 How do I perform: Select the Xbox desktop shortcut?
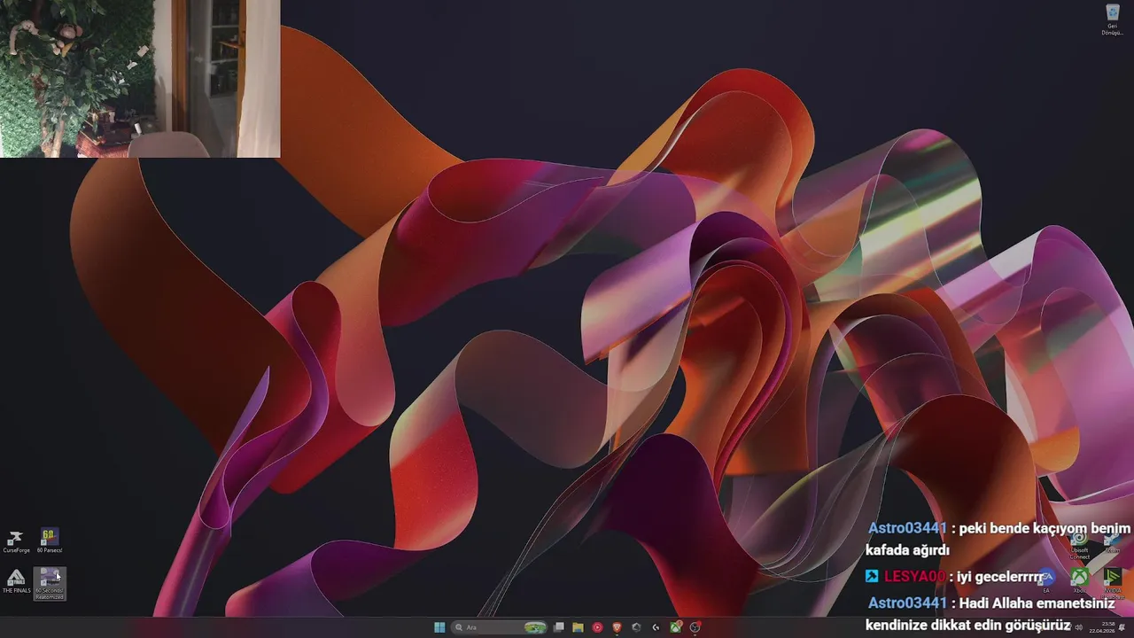pos(1079,581)
